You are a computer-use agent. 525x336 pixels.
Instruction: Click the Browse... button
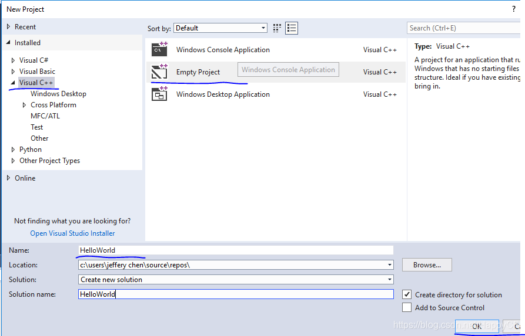coord(427,265)
